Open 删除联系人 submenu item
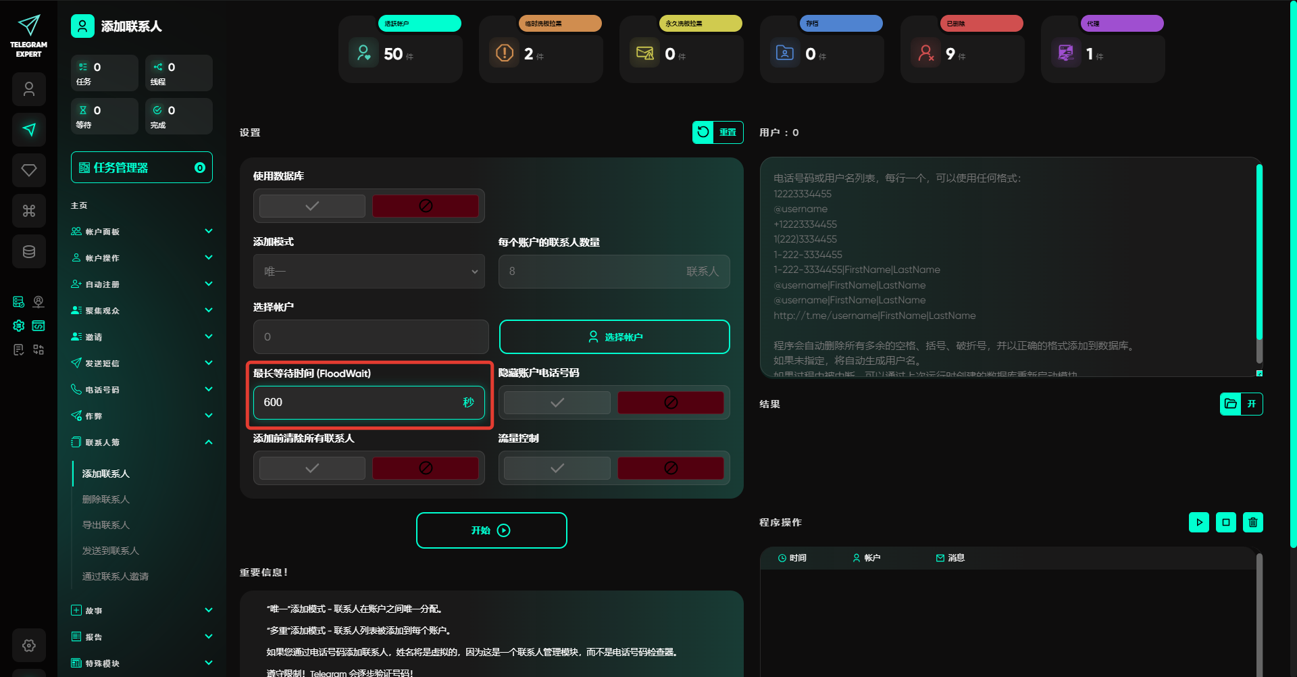Screen dimensions: 1297x677 [x=106, y=499]
